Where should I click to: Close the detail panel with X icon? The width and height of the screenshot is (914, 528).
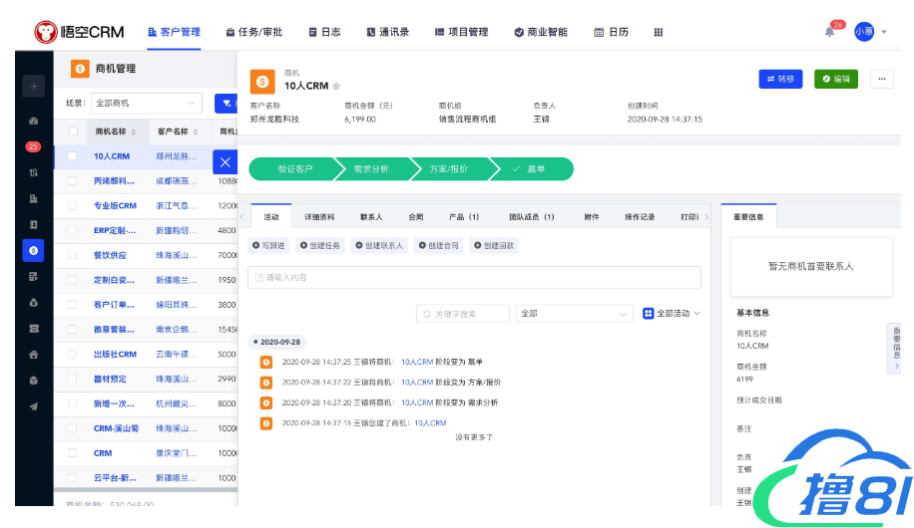pos(225,161)
